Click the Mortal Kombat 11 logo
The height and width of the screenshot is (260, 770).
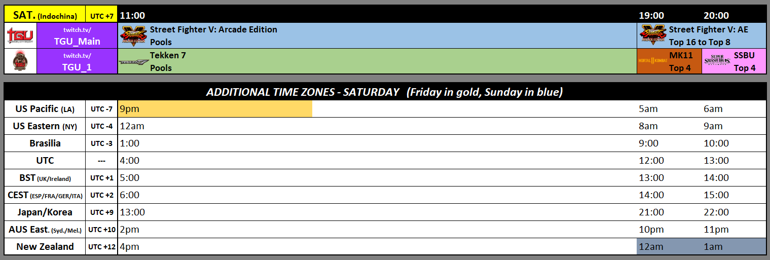click(653, 61)
